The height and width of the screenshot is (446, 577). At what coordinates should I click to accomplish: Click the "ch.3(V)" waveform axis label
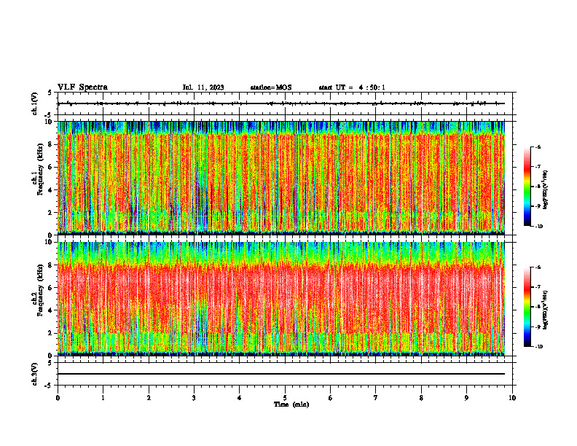click(x=35, y=374)
